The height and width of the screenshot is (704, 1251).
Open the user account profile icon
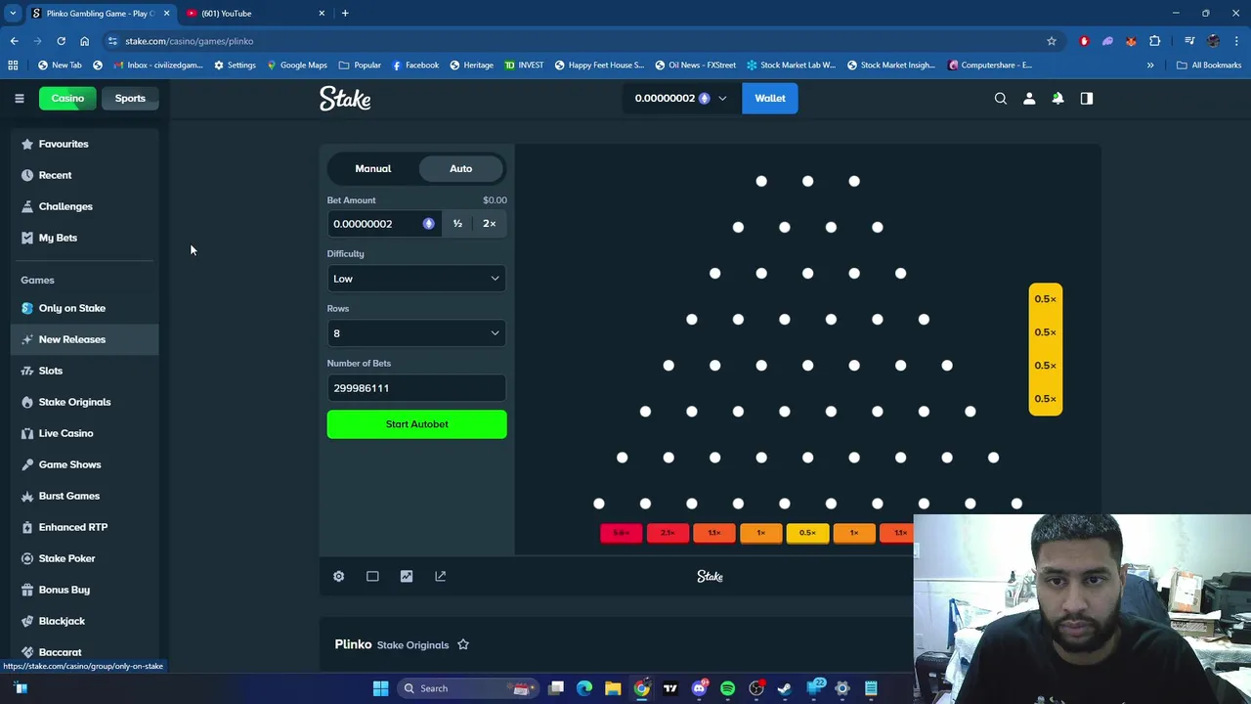coord(1029,98)
